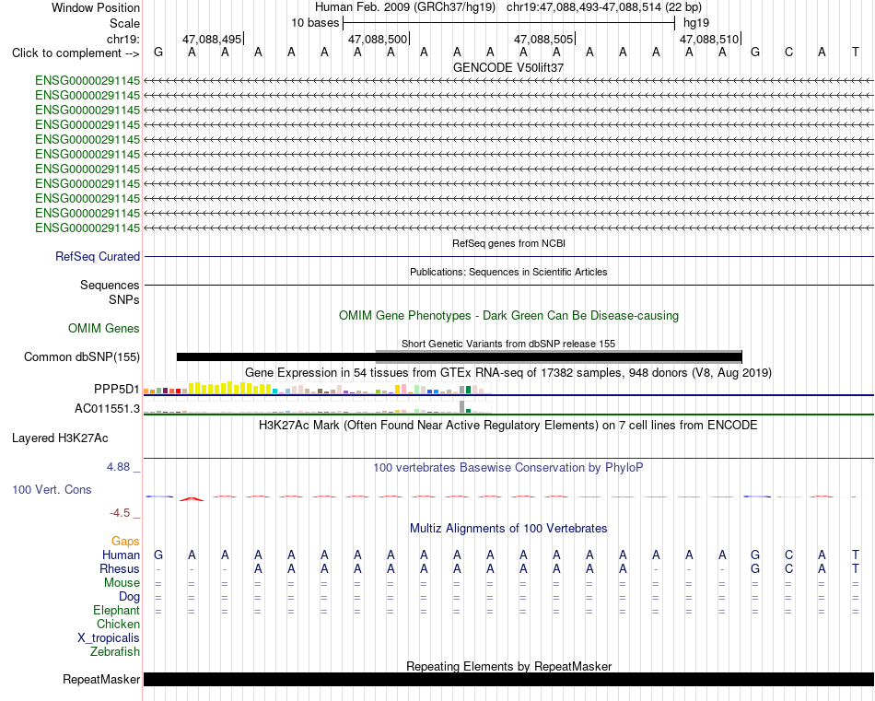The image size is (875, 701).
Task: Click 'Repeating Elements by RepeatMasker' title
Action: (x=508, y=666)
